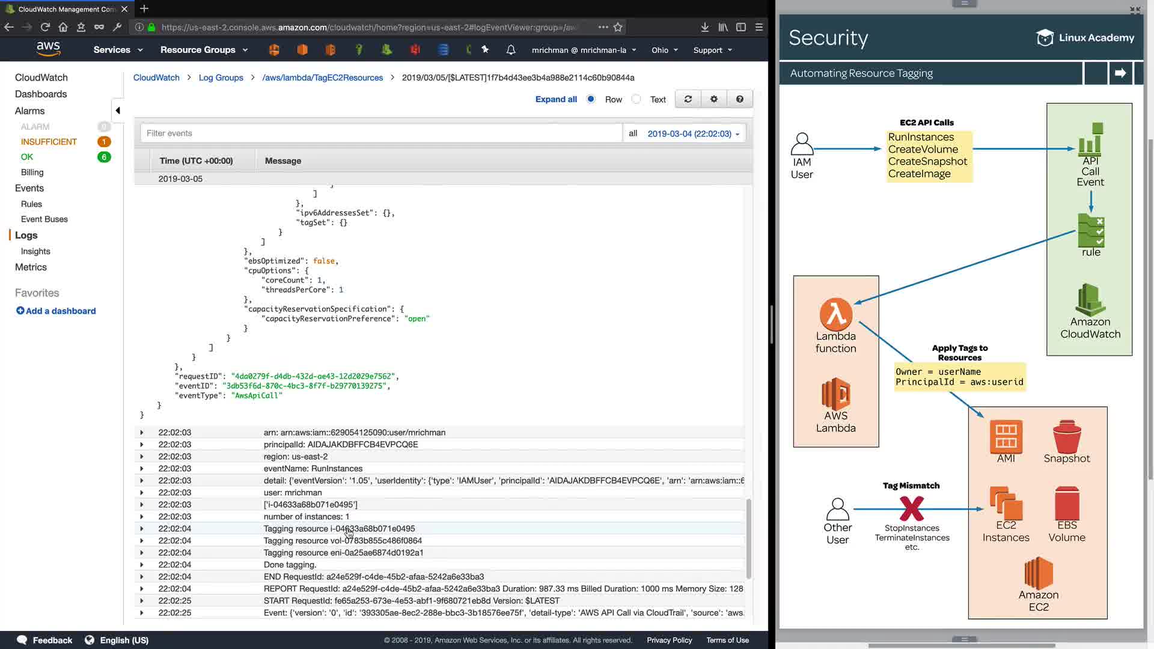Collapse the CloudWatch sidebar arrow
The height and width of the screenshot is (649, 1154).
click(x=118, y=111)
